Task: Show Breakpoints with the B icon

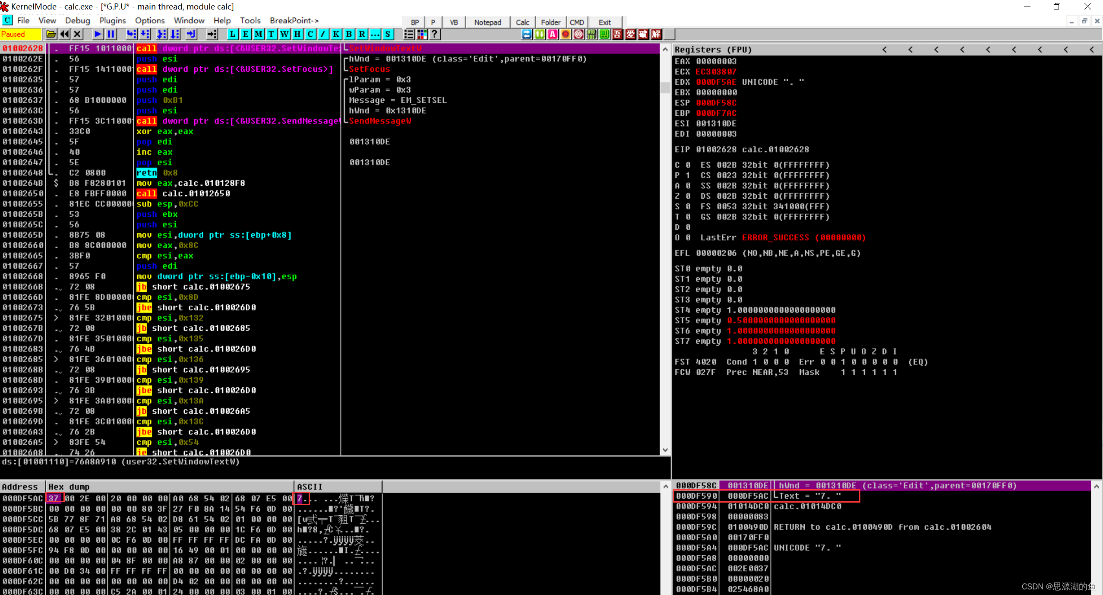Action: 349,34
